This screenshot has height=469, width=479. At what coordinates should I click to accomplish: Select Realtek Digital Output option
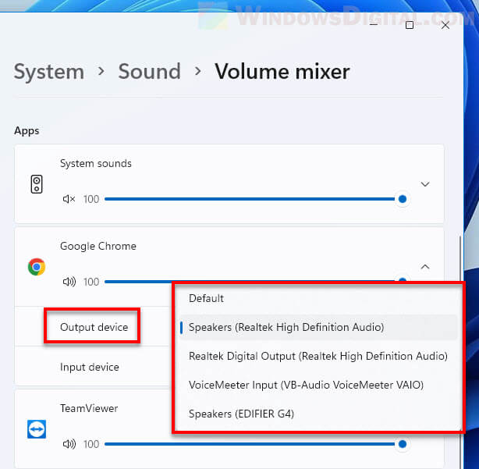pyautogui.click(x=318, y=356)
